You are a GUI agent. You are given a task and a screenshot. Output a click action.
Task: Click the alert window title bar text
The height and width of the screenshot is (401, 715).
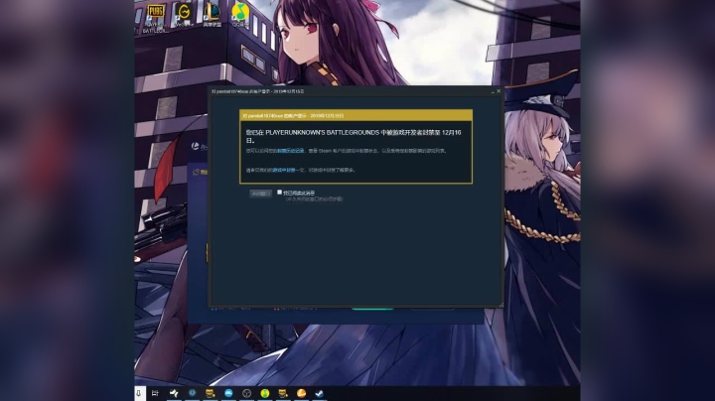[x=257, y=91]
